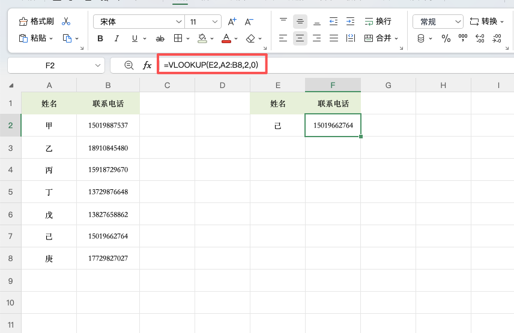Apply the fill color bucket
514x333 pixels.
click(202, 38)
